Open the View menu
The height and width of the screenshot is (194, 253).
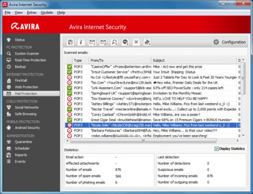point(19,13)
